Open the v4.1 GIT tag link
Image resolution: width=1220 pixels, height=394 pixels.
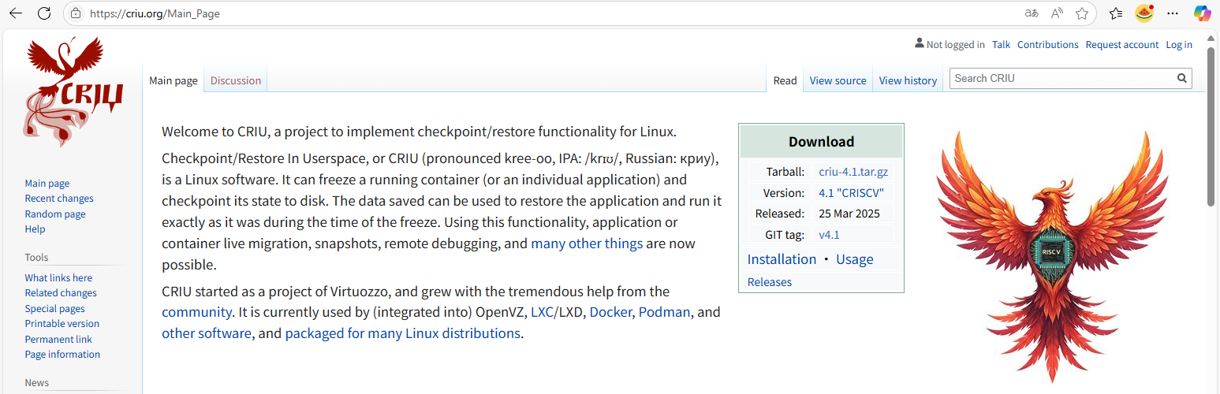[829, 235]
